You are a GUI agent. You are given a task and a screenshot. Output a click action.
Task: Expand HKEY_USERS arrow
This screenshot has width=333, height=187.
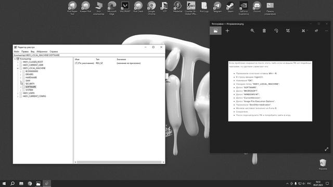tap(18, 93)
